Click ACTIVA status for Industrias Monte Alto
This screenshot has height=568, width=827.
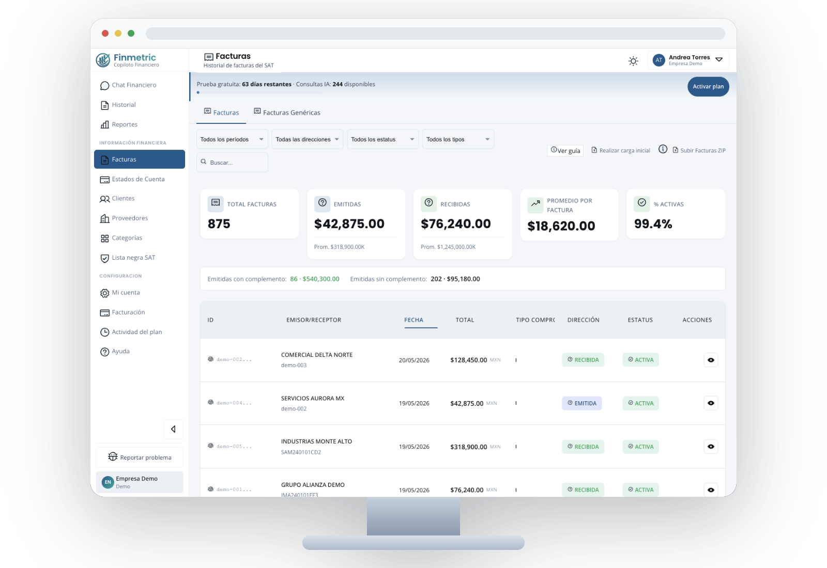point(640,447)
